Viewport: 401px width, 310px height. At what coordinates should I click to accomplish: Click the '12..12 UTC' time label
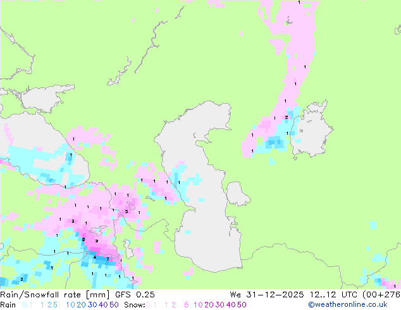click(x=333, y=295)
